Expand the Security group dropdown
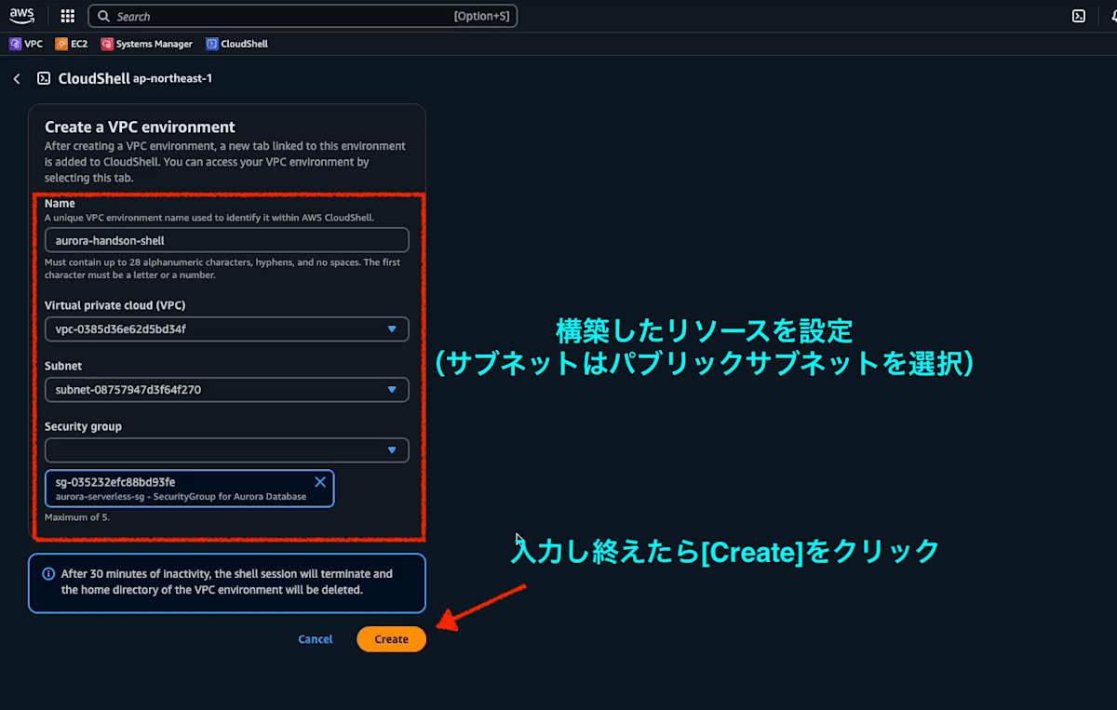The image size is (1117, 710). click(x=227, y=450)
